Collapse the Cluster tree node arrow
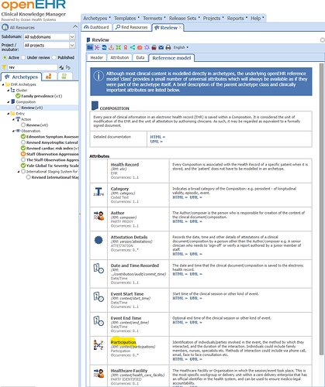 (x=8, y=91)
